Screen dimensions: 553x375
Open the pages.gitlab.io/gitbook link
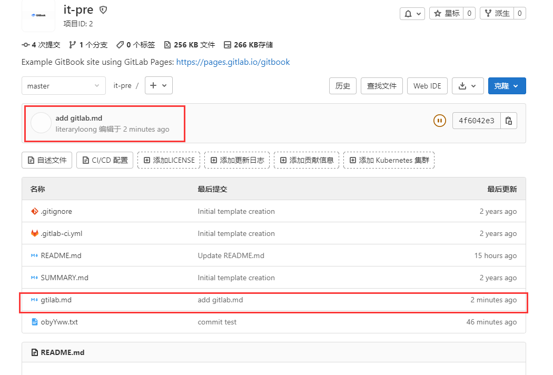tap(233, 62)
